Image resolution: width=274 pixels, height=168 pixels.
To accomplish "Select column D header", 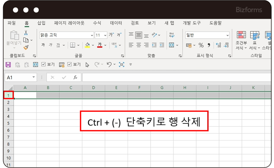I will pyautogui.click(x=94, y=88).
